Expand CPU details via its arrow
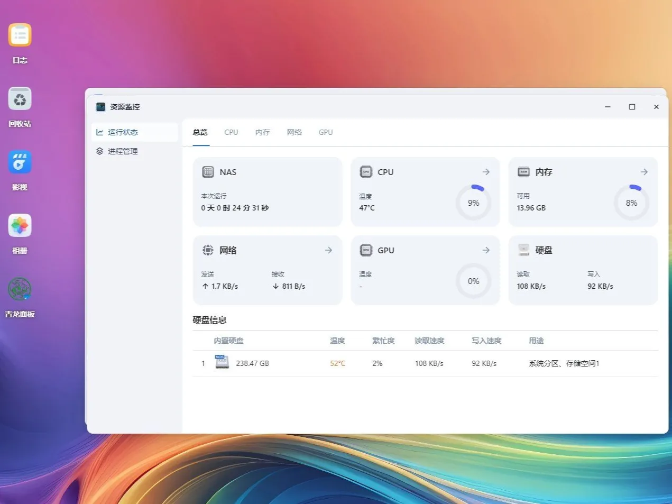This screenshot has height=504, width=672. tap(485, 171)
